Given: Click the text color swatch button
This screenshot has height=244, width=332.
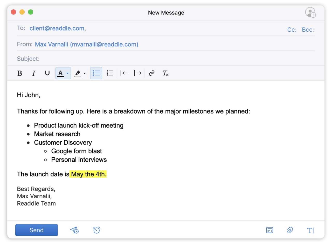Looking at the screenshot, I should pyautogui.click(x=60, y=73).
